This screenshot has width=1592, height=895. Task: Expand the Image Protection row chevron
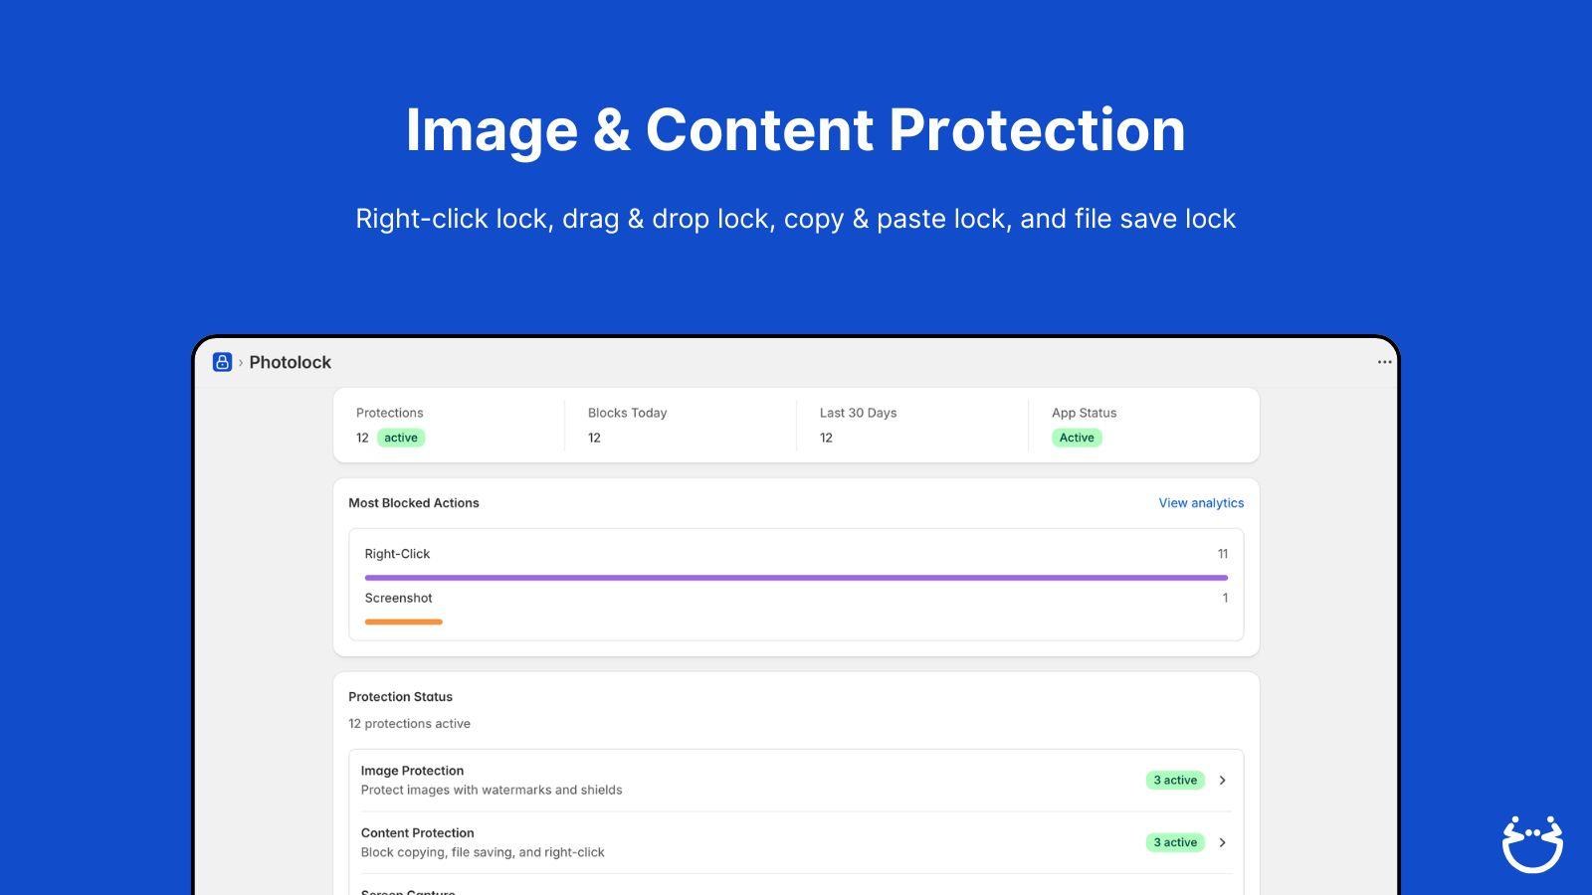click(1222, 781)
